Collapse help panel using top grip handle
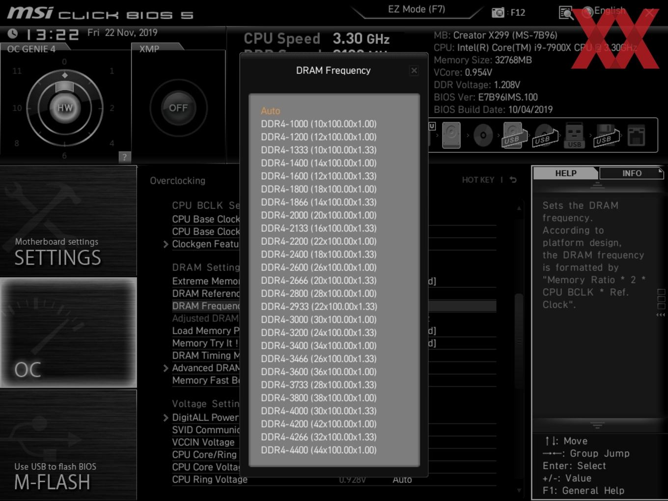This screenshot has height=501, width=668. click(597, 185)
